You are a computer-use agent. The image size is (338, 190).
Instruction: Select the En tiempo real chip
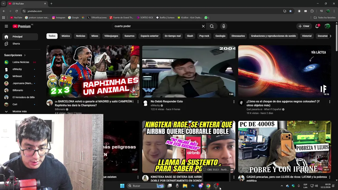[173, 36]
